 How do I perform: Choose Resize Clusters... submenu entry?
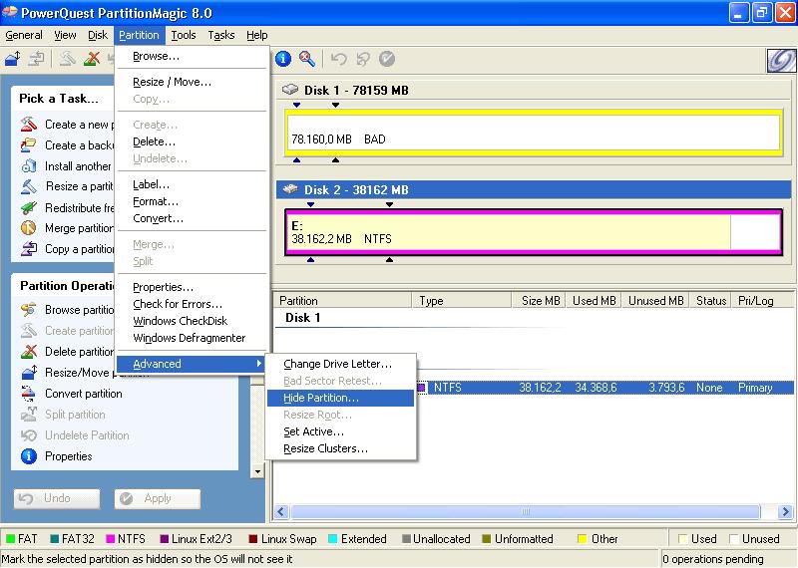(340, 448)
